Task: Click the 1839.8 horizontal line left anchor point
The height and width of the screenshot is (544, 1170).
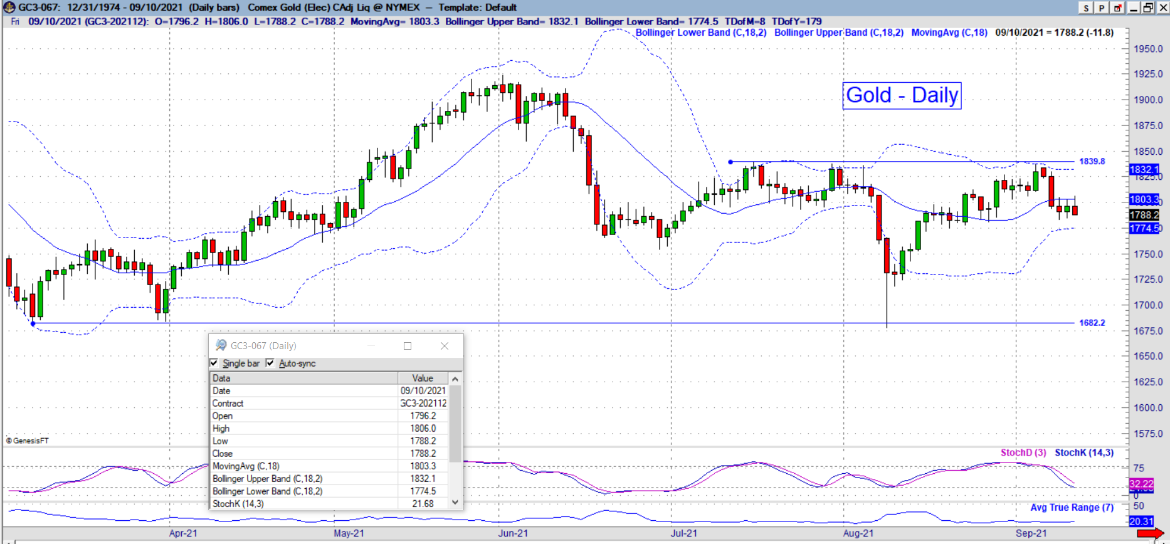Action: point(730,162)
